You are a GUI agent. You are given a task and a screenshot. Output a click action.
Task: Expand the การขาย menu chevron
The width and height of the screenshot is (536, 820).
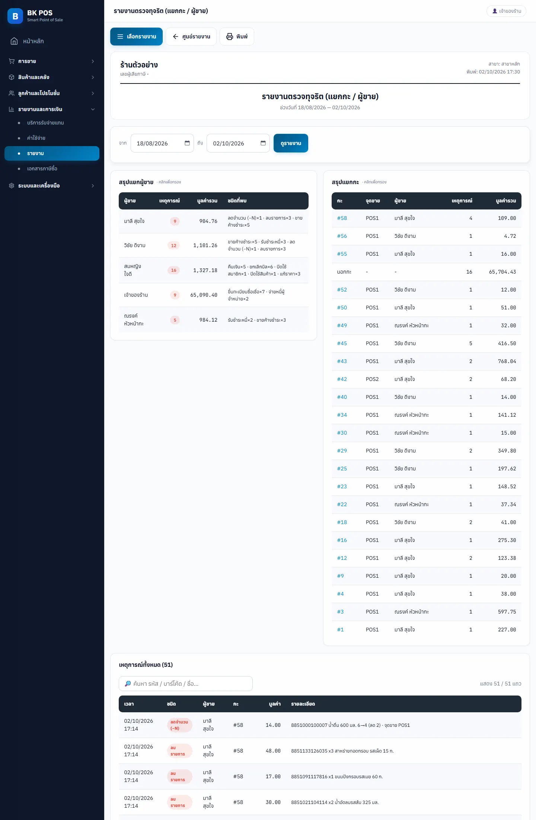pos(93,61)
